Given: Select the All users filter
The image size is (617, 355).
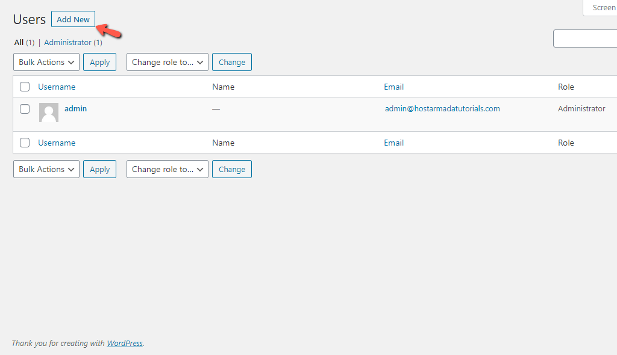Looking at the screenshot, I should [x=19, y=43].
